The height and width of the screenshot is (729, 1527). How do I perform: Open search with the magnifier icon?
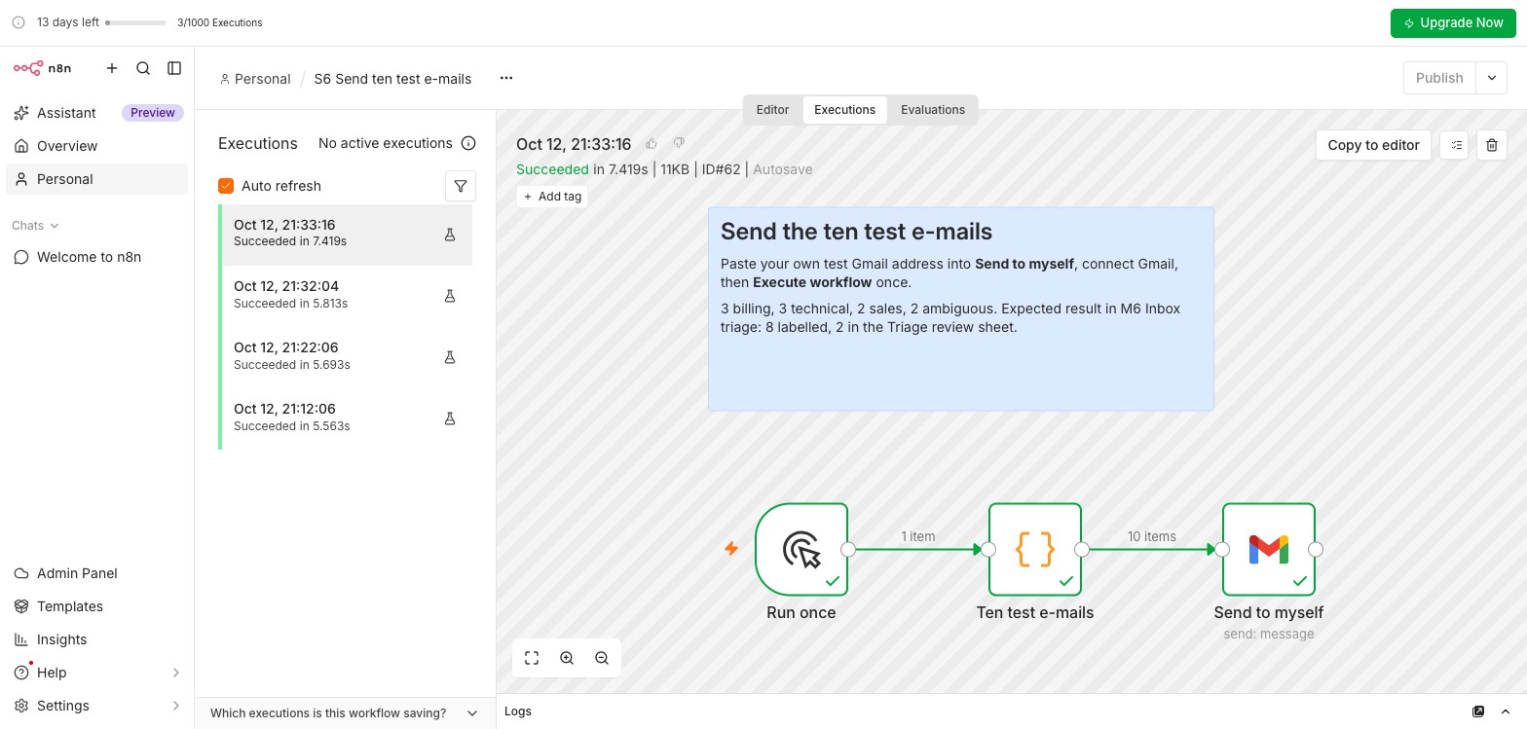[x=143, y=68]
